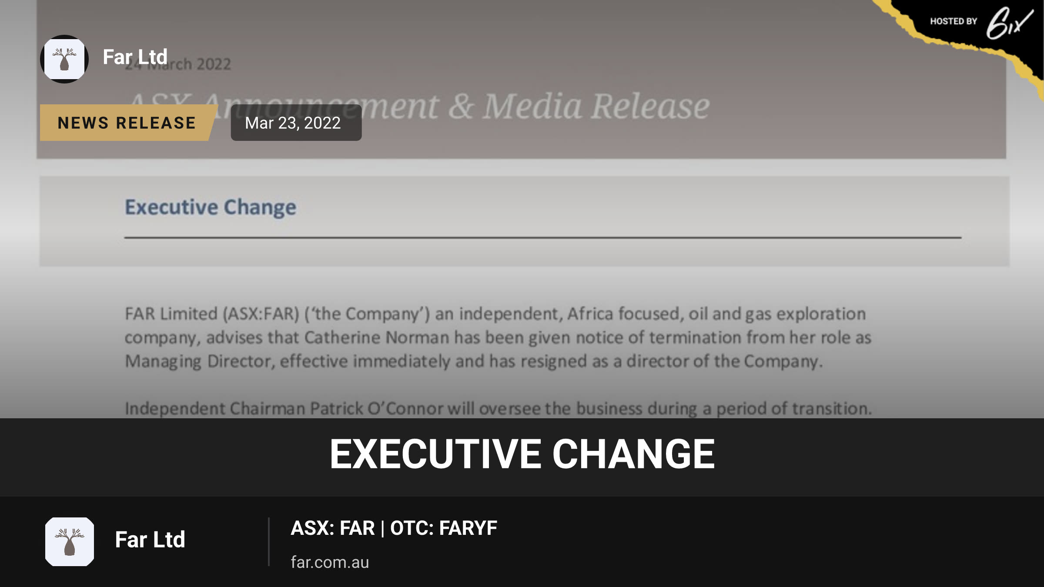This screenshot has width=1044, height=587.
Task: Open the 6ix host logo
Action: point(1009,23)
